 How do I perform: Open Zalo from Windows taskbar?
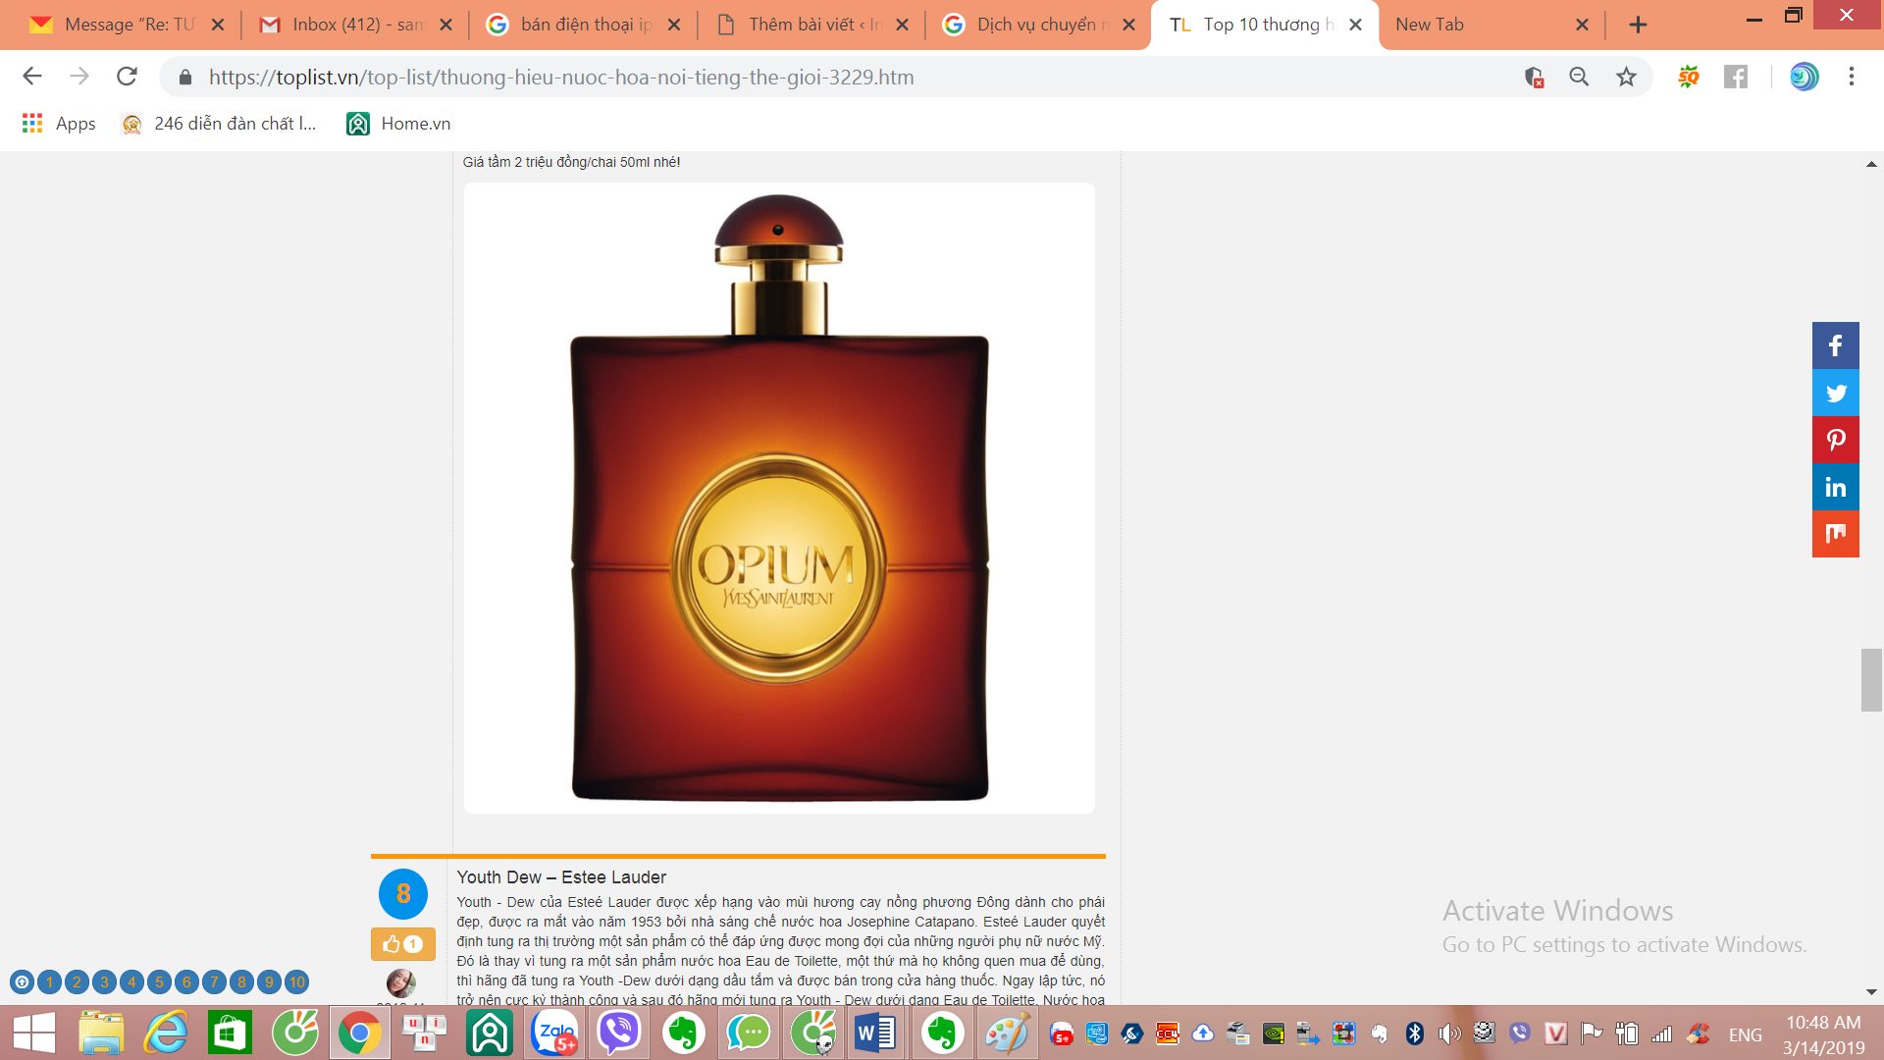click(x=555, y=1033)
